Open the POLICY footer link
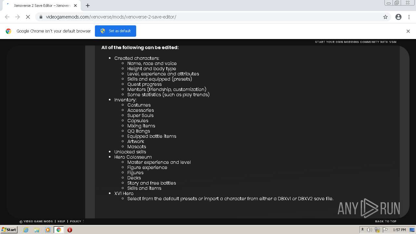 75,221
